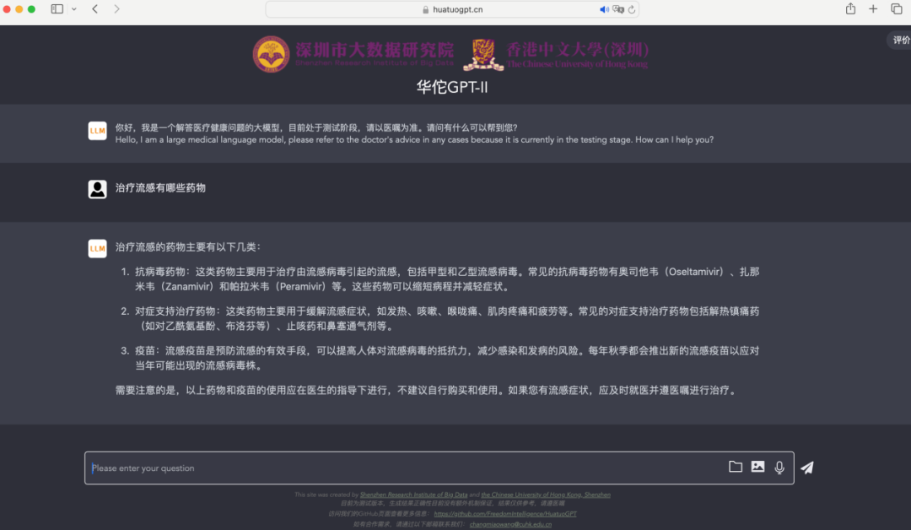The image size is (911, 530).
Task: Open the sidebar tab group dropdown chevron
Action: tap(73, 9)
